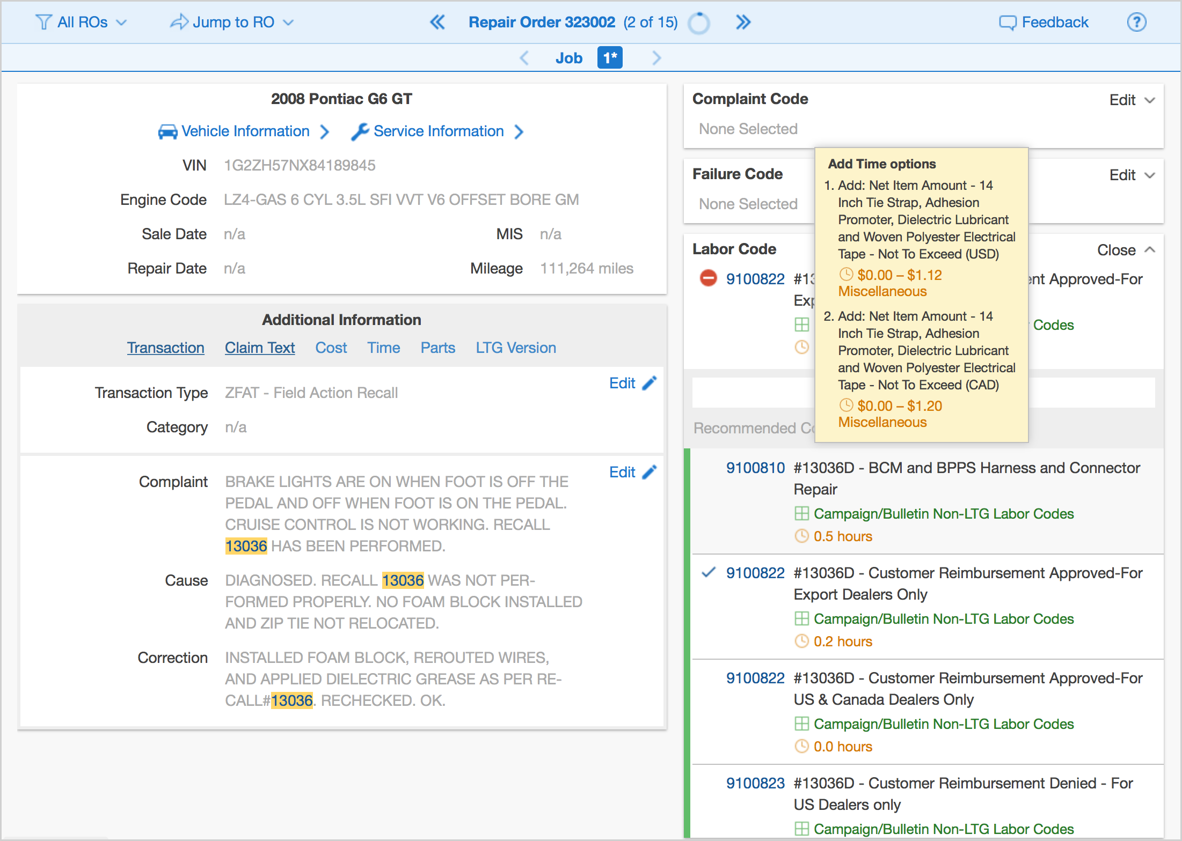Select recommended labor code 9100810
Image resolution: width=1182 pixels, height=841 pixels.
(755, 468)
